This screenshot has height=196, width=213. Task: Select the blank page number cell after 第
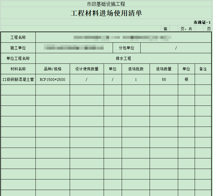tap(174, 29)
